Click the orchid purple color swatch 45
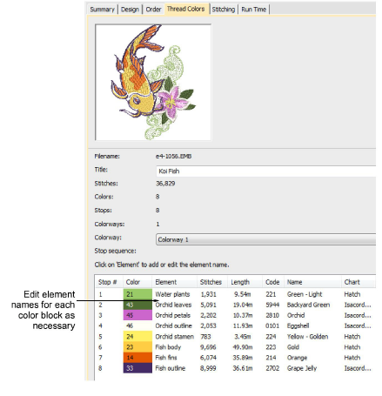This screenshot has width=382, height=396. [137, 315]
